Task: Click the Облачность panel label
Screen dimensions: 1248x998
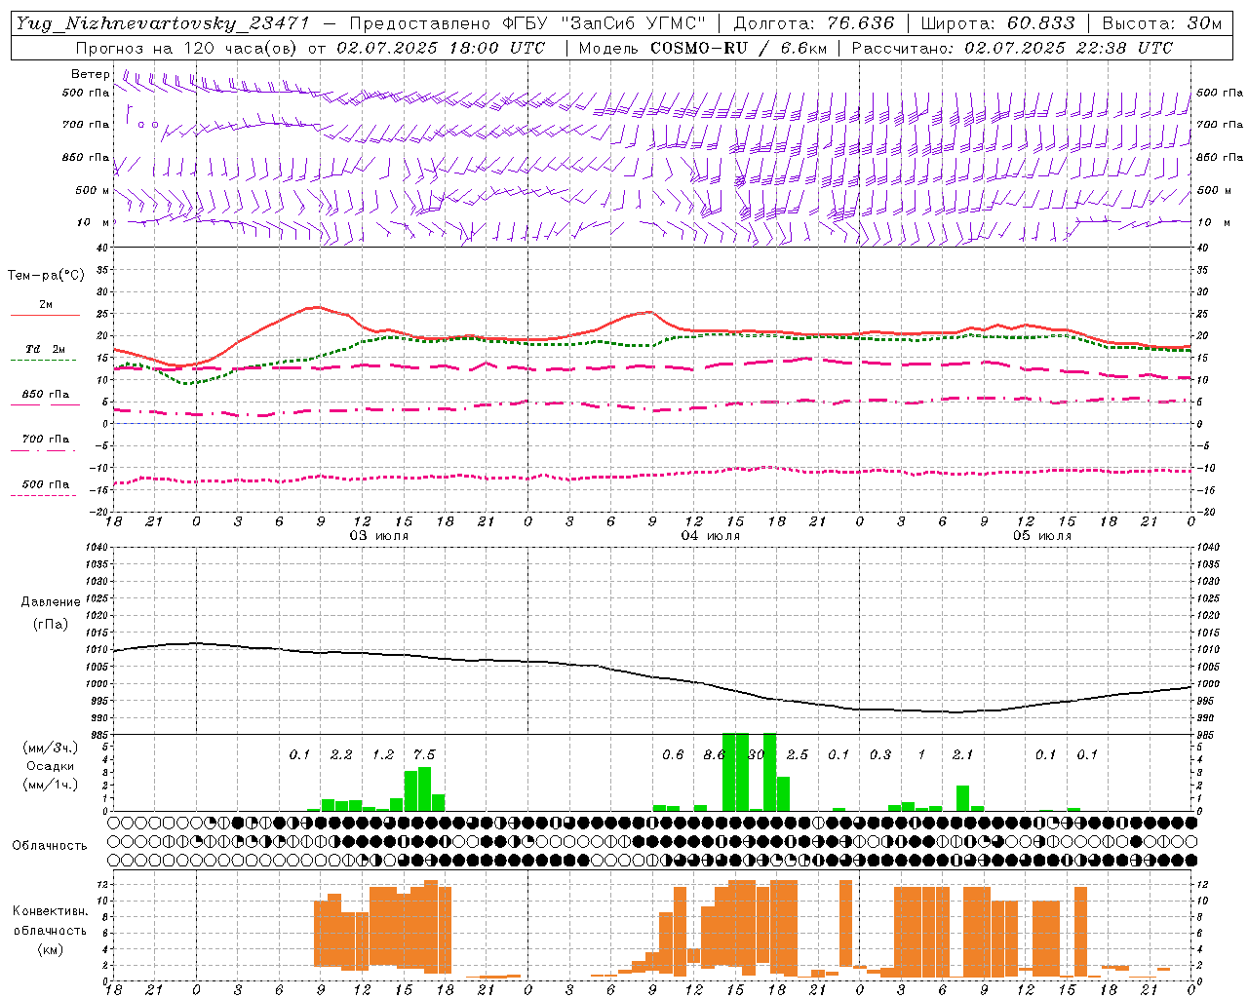Action: [50, 845]
